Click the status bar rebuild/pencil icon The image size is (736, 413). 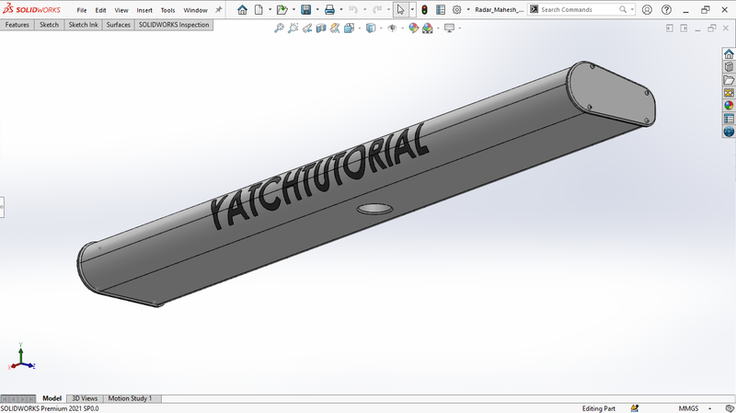[x=635, y=408]
